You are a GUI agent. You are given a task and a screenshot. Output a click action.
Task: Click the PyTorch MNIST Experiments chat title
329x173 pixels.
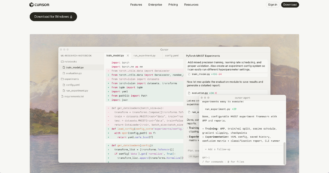click(203, 56)
